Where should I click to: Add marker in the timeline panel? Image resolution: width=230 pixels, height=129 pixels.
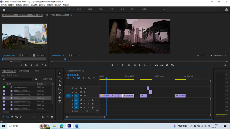tap(84, 78)
